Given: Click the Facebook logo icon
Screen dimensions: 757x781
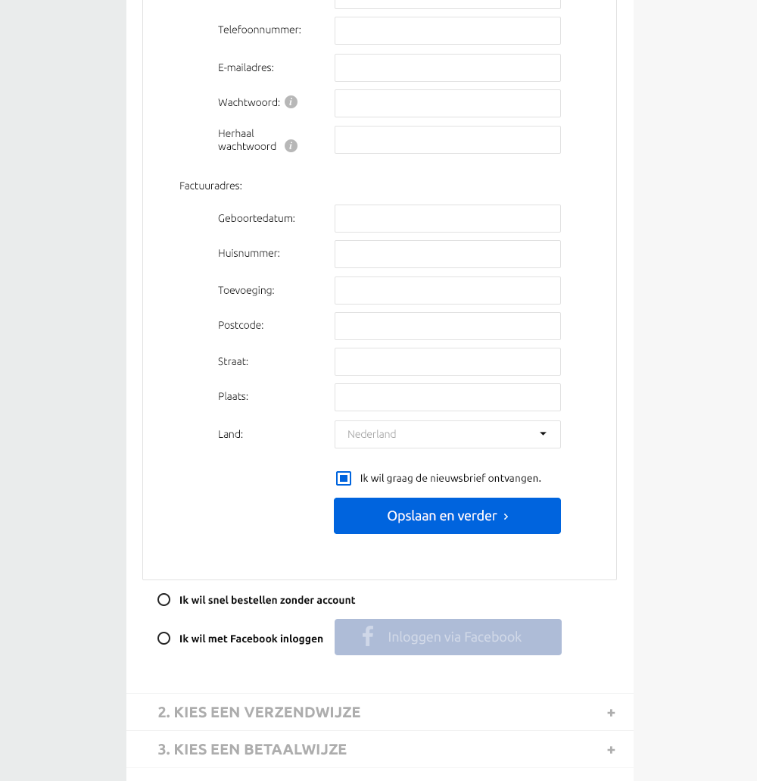Looking at the screenshot, I should [368, 637].
